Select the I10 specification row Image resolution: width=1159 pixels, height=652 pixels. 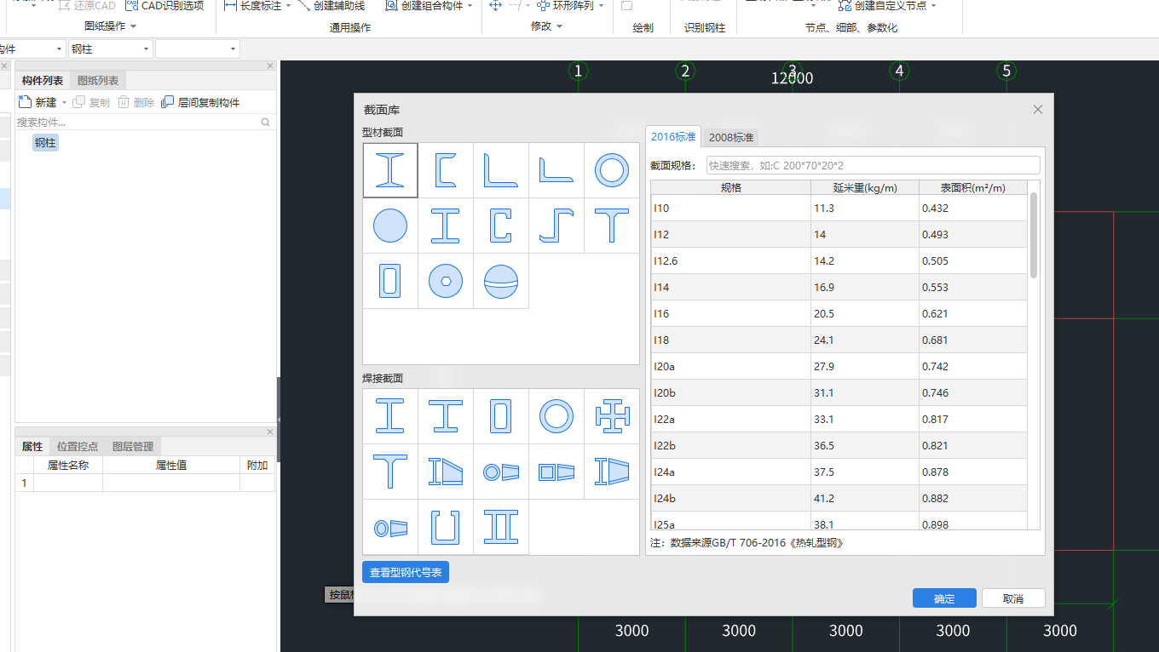point(839,208)
